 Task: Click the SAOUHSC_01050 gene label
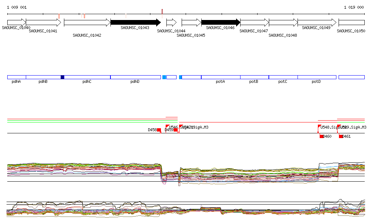click(x=351, y=31)
